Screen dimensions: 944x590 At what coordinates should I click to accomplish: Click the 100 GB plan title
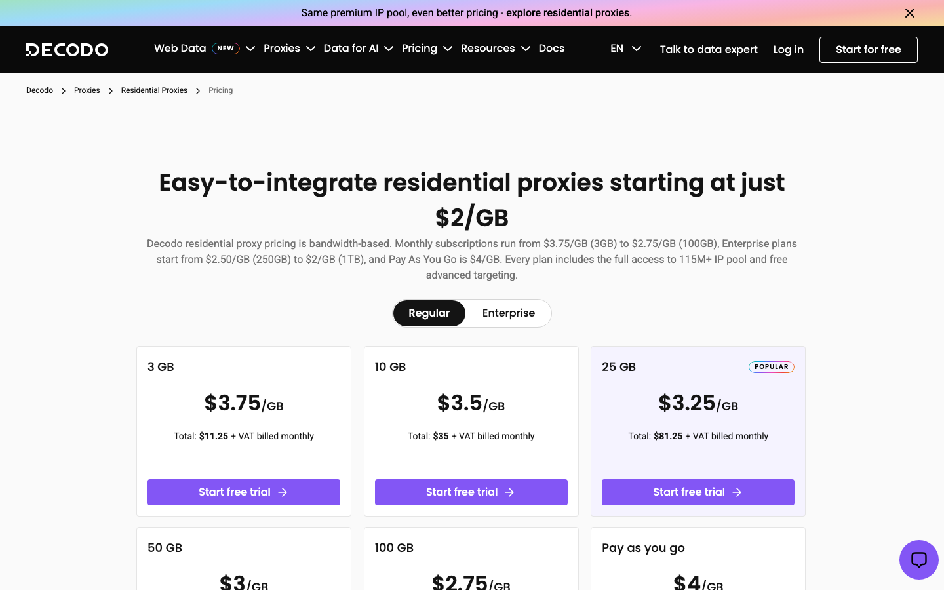(x=394, y=548)
